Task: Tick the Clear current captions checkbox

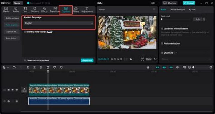Action: (x=25, y=60)
